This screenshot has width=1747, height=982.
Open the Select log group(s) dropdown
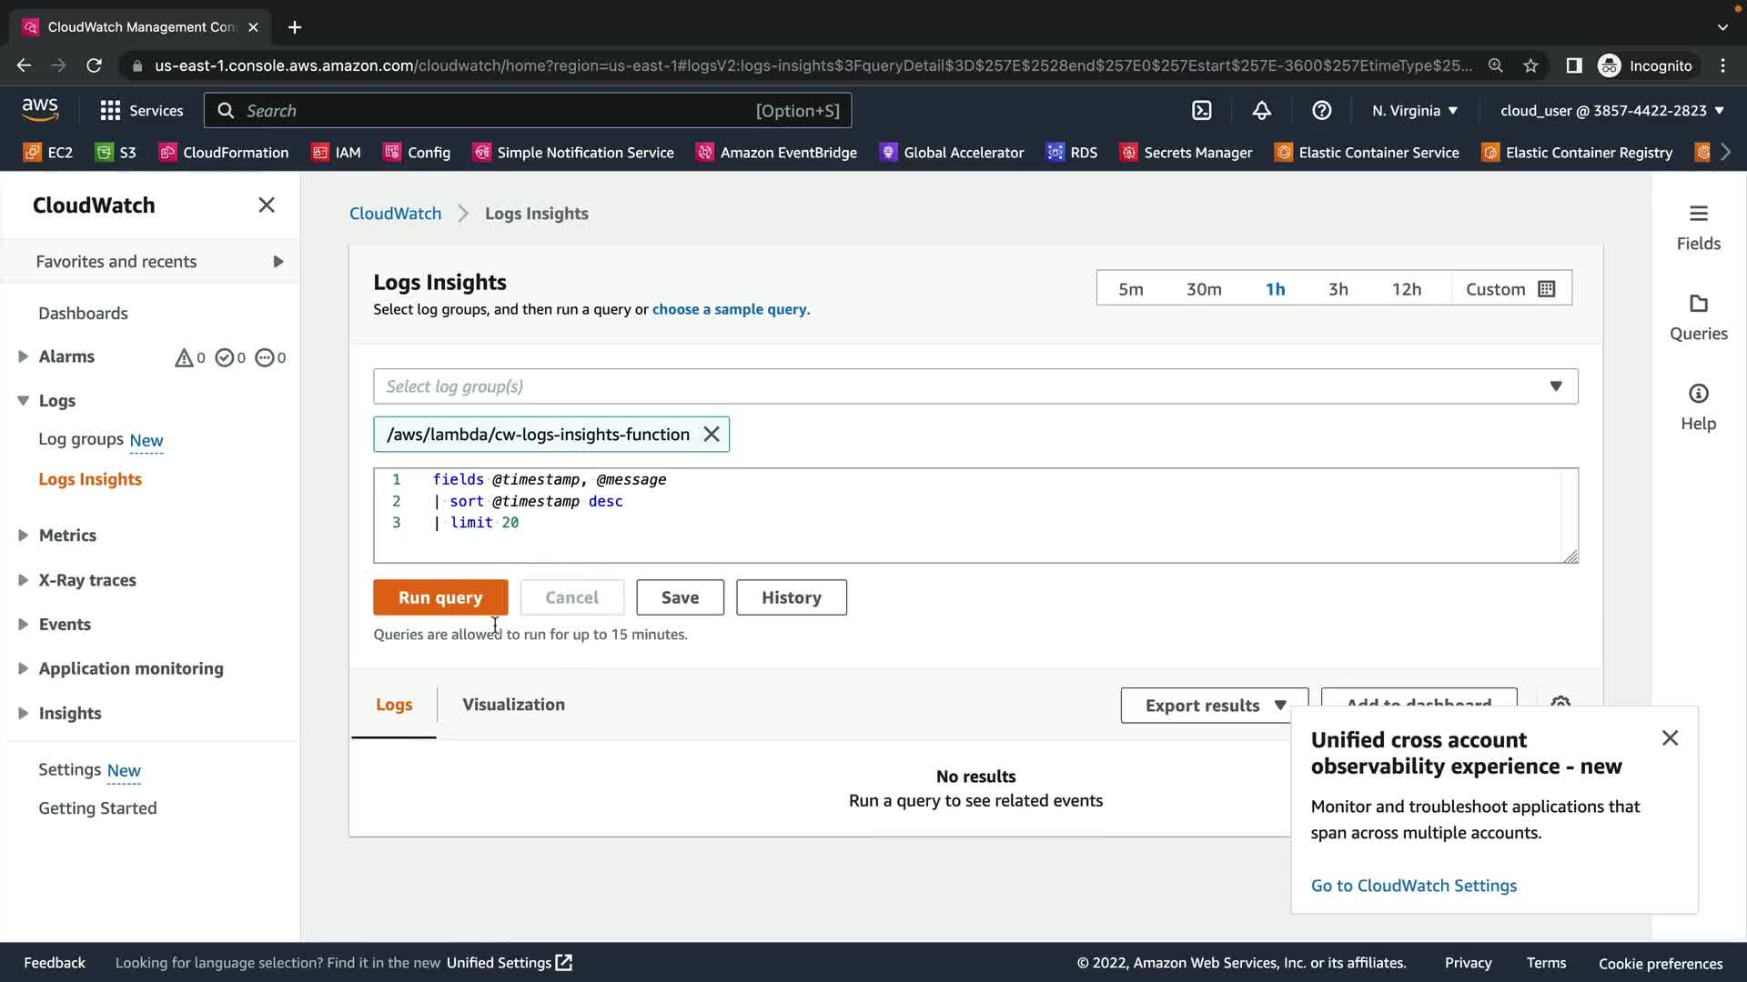(x=974, y=386)
